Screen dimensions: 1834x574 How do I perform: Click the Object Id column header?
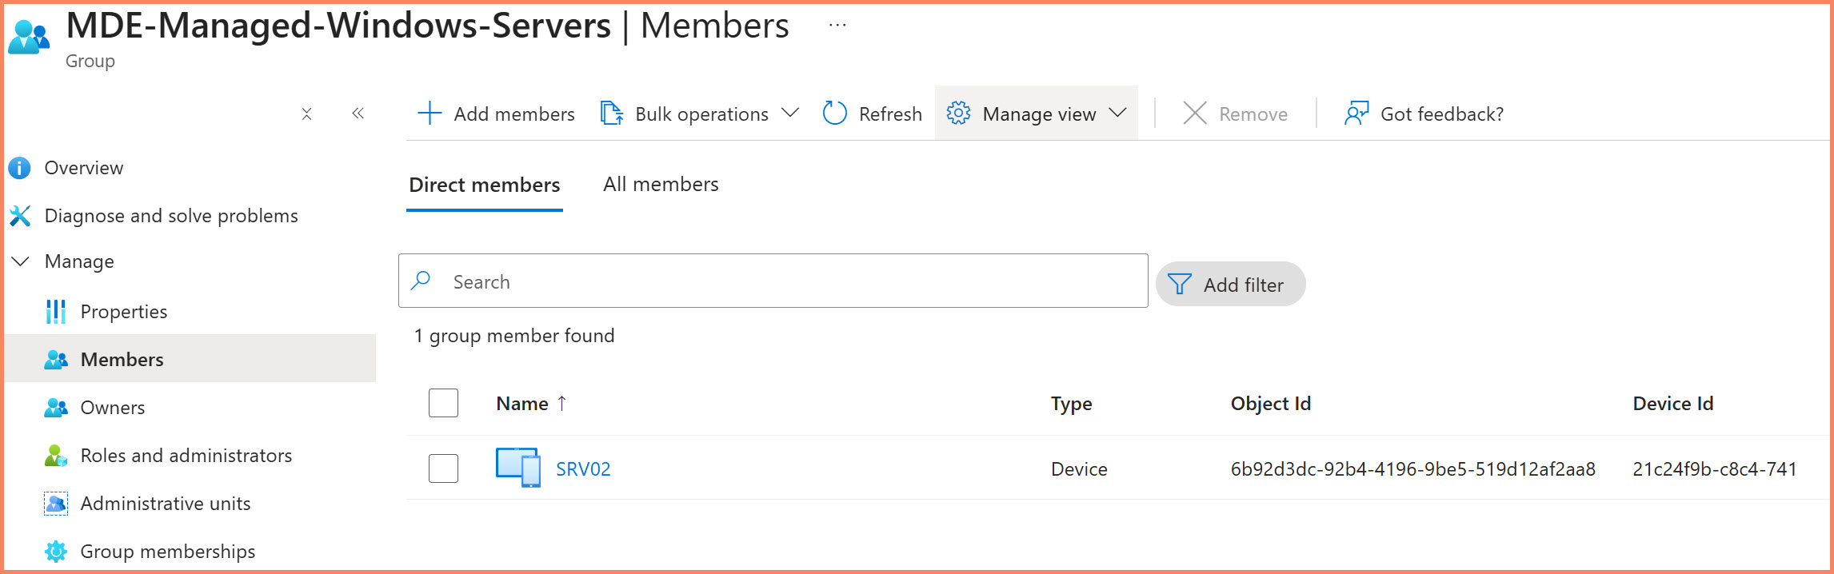pyautogui.click(x=1271, y=404)
